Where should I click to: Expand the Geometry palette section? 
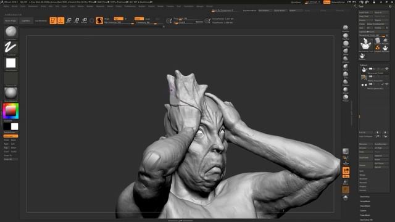pyautogui.click(x=365, y=197)
